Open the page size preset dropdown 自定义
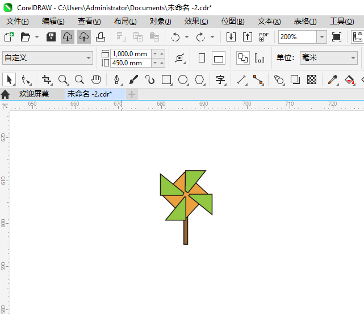 pos(48,58)
